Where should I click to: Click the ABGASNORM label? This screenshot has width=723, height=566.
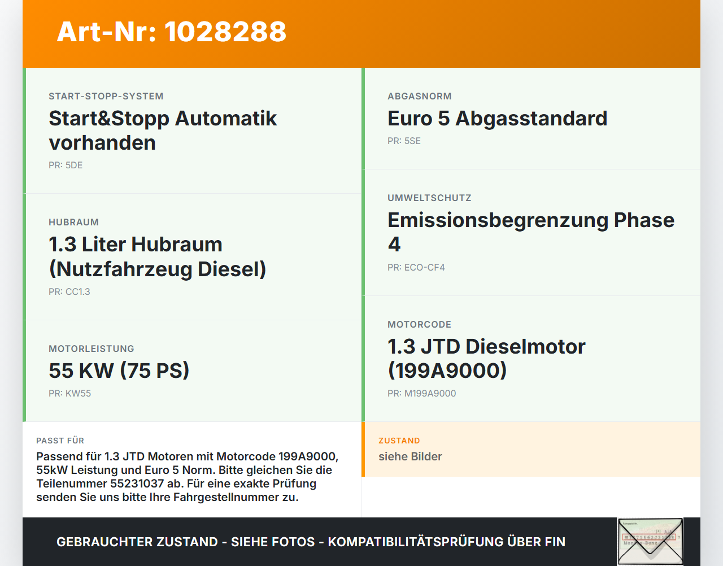420,96
